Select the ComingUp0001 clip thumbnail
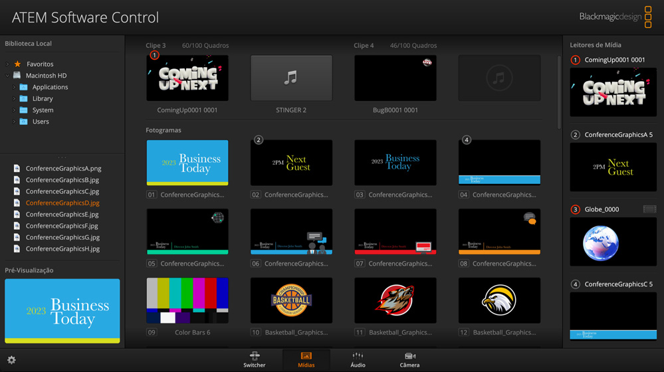 click(x=187, y=78)
